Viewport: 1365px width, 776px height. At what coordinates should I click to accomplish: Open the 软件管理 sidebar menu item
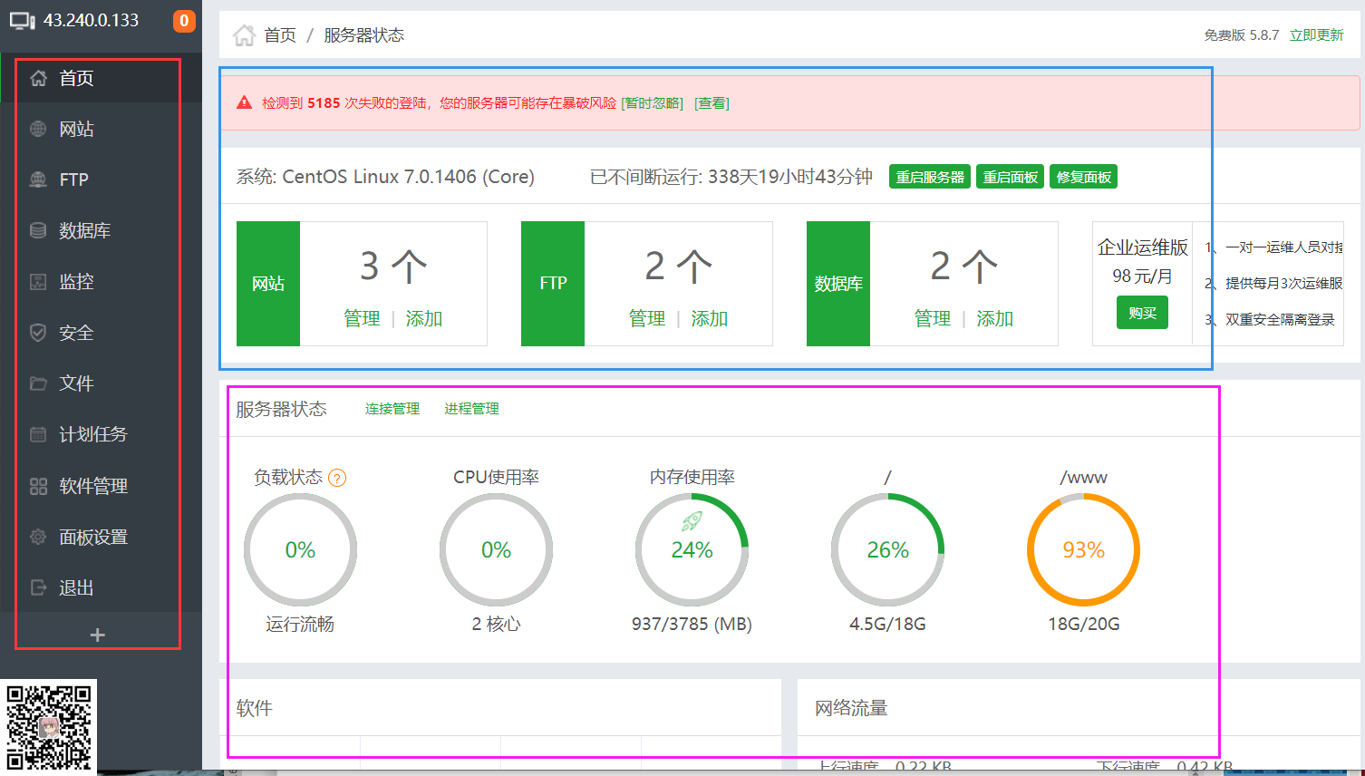92,486
